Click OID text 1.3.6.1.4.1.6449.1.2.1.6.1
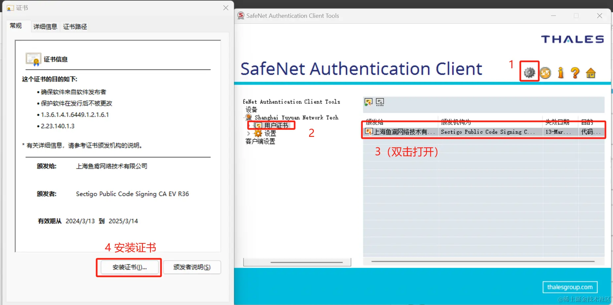 pos(75,115)
